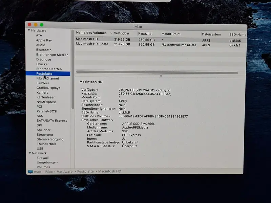
Task: Click Hardware in the bottom path bar
Action: click(65, 172)
